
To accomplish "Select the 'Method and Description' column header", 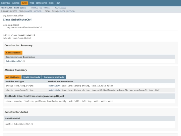I will pyautogui.click(x=61, y=82).
